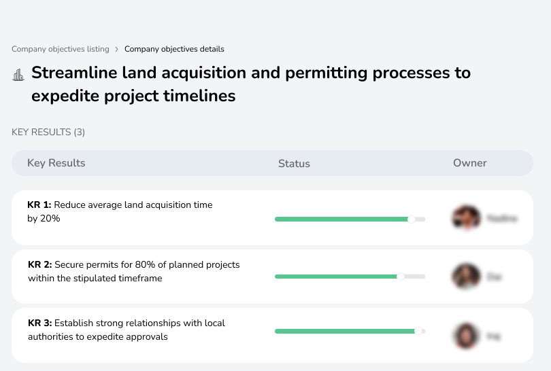Click the objective title about land acquisition

pyautogui.click(x=251, y=84)
